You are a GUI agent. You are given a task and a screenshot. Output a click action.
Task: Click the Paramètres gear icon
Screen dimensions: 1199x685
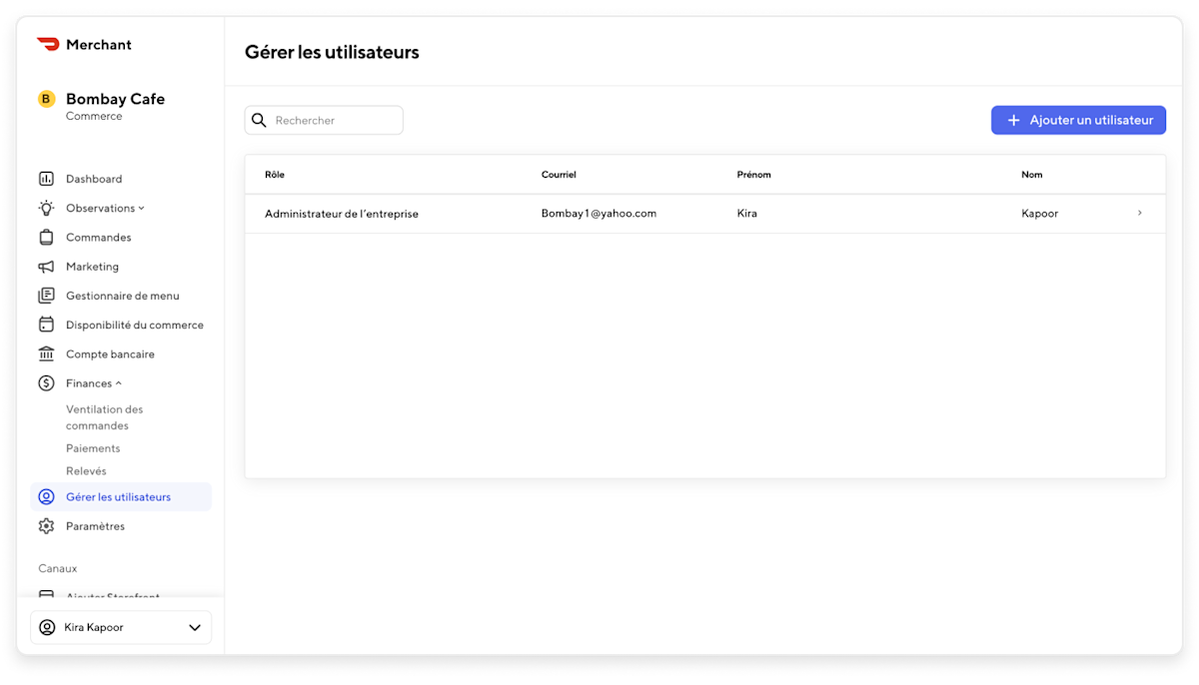point(46,526)
